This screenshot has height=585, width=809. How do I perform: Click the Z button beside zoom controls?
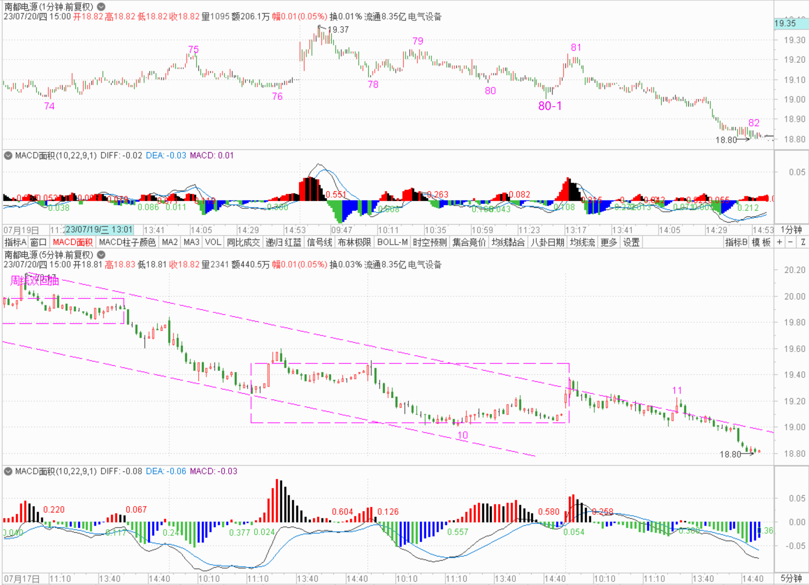803,242
